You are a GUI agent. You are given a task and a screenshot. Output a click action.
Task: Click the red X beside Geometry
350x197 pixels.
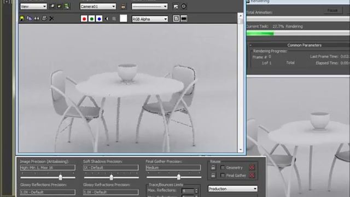tap(252, 167)
